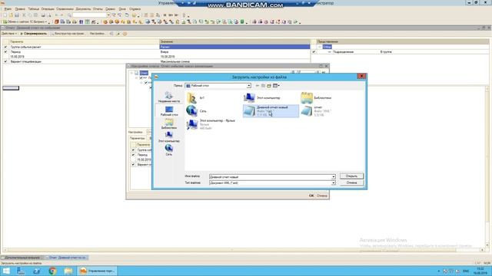
Task: Go to 'Сеть' in places sidebar
Action: tap(169, 150)
